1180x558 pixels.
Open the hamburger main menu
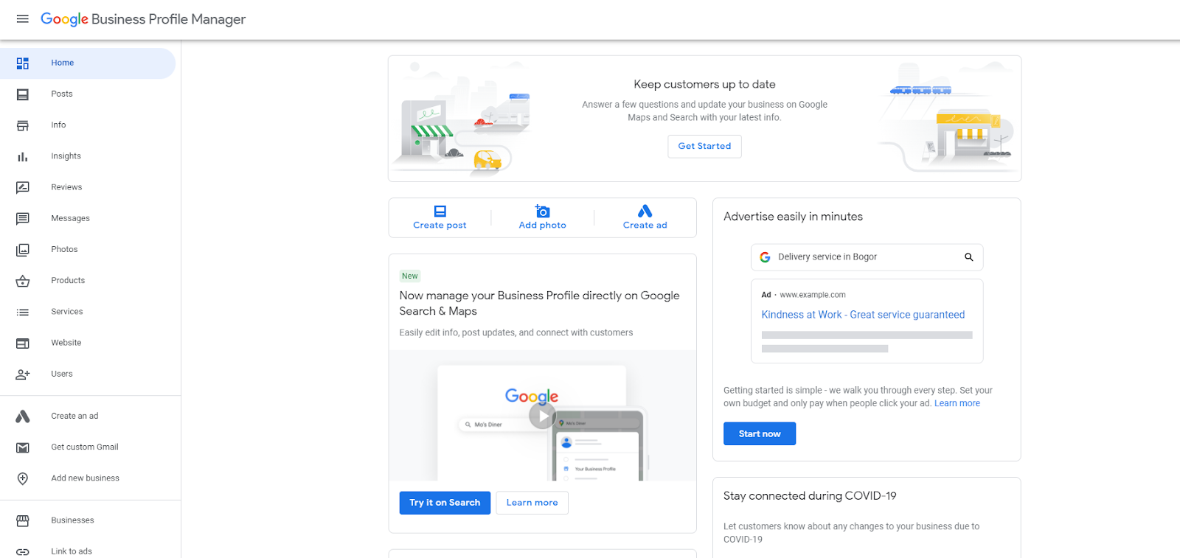[23, 19]
